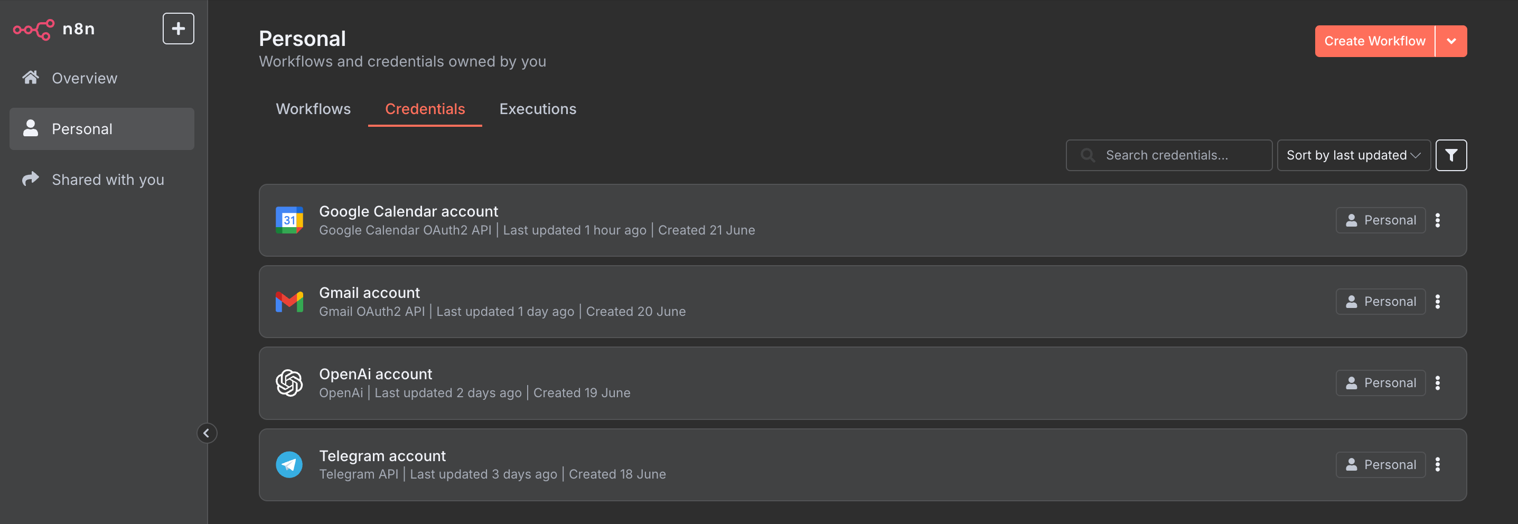Click the Create Workflow button
This screenshot has width=1518, height=524.
click(1374, 41)
